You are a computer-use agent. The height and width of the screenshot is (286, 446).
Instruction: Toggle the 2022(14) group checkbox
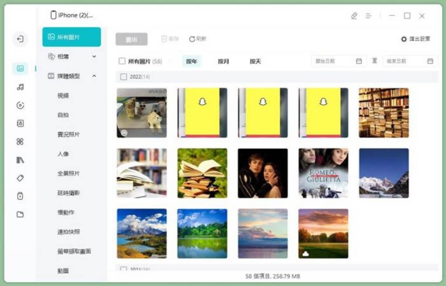(x=123, y=77)
